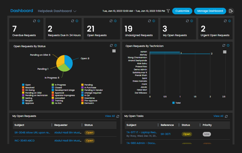Click the 7 Overdue Requests count

pos(15,29)
